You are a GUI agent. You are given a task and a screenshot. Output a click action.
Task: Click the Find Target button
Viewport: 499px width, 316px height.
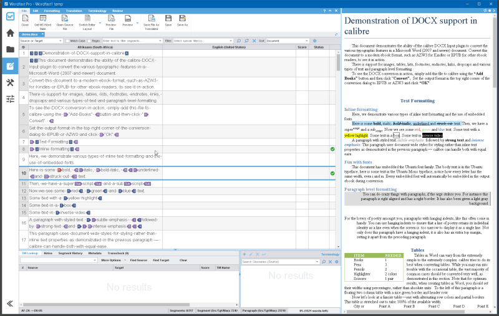pyautogui.click(x=161, y=260)
